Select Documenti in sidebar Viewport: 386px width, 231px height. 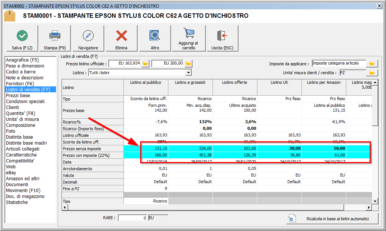pos(17,184)
